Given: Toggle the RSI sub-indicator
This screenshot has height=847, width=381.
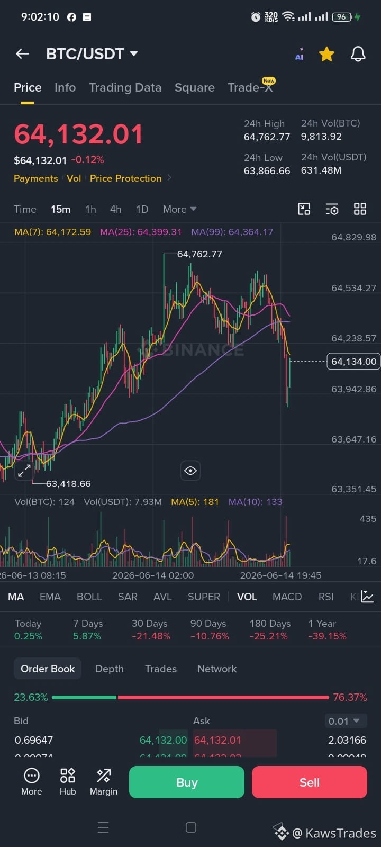Looking at the screenshot, I should (x=326, y=597).
